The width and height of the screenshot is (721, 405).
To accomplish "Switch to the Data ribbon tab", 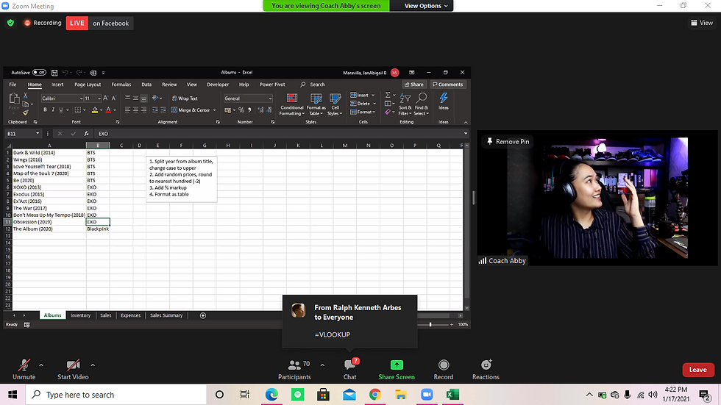I will [146, 85].
